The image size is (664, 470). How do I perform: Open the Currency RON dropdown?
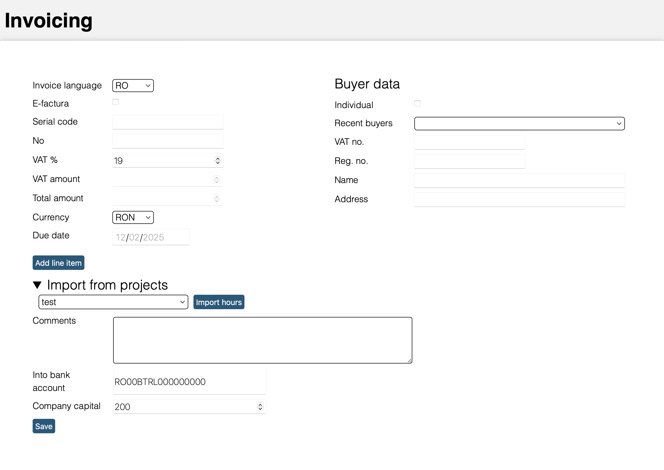click(x=133, y=217)
